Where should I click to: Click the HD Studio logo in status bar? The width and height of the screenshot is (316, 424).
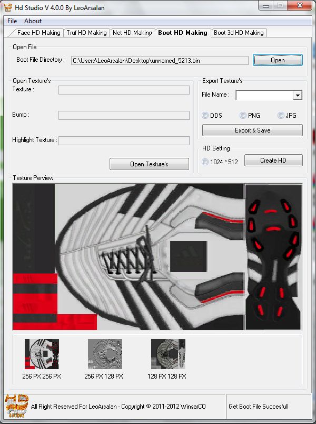pyautogui.click(x=16, y=406)
